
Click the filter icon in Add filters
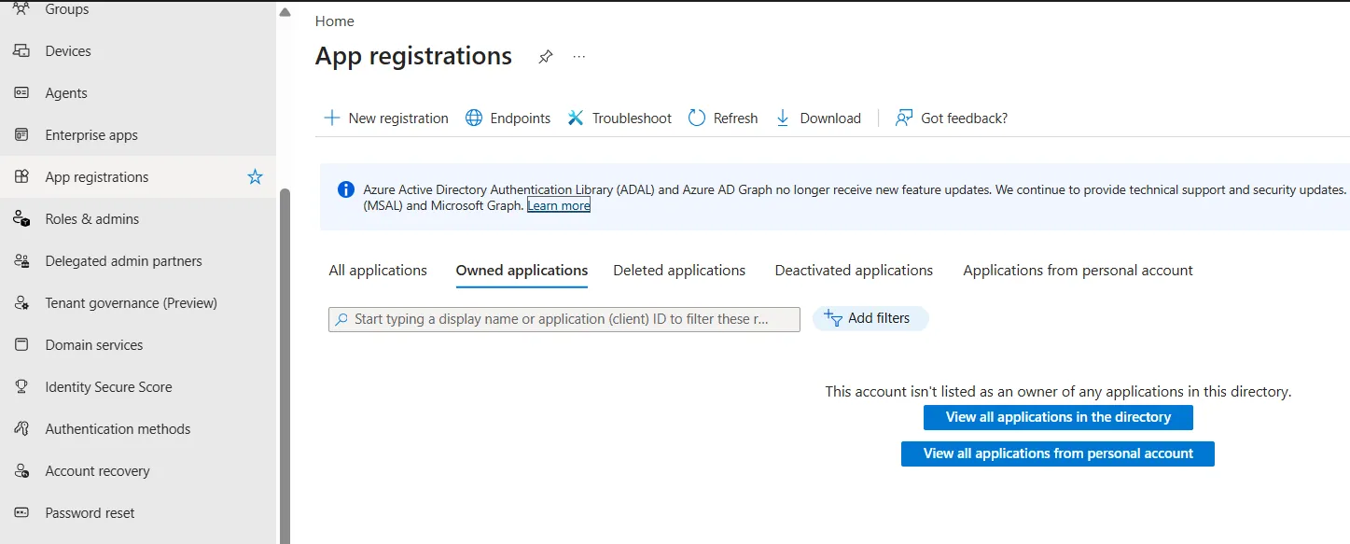click(833, 318)
